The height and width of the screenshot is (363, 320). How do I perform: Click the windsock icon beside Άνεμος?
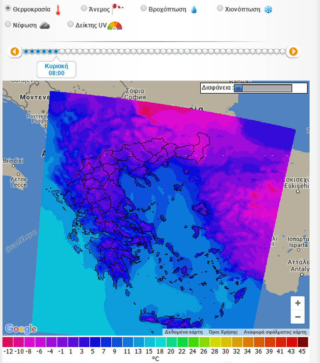(118, 8)
